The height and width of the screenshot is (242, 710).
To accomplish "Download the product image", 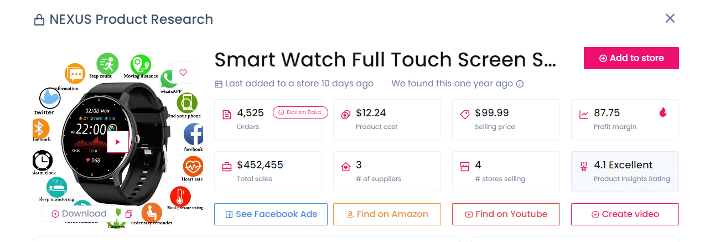I will pos(79,214).
